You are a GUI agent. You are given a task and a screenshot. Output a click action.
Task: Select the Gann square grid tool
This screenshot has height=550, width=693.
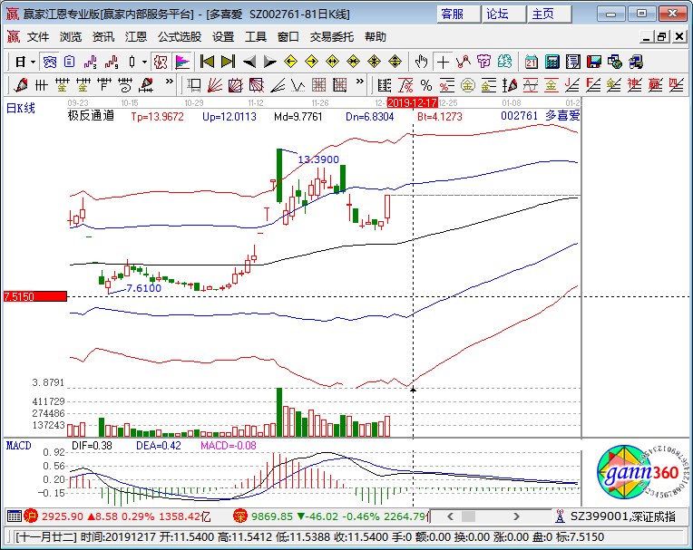[x=236, y=85]
